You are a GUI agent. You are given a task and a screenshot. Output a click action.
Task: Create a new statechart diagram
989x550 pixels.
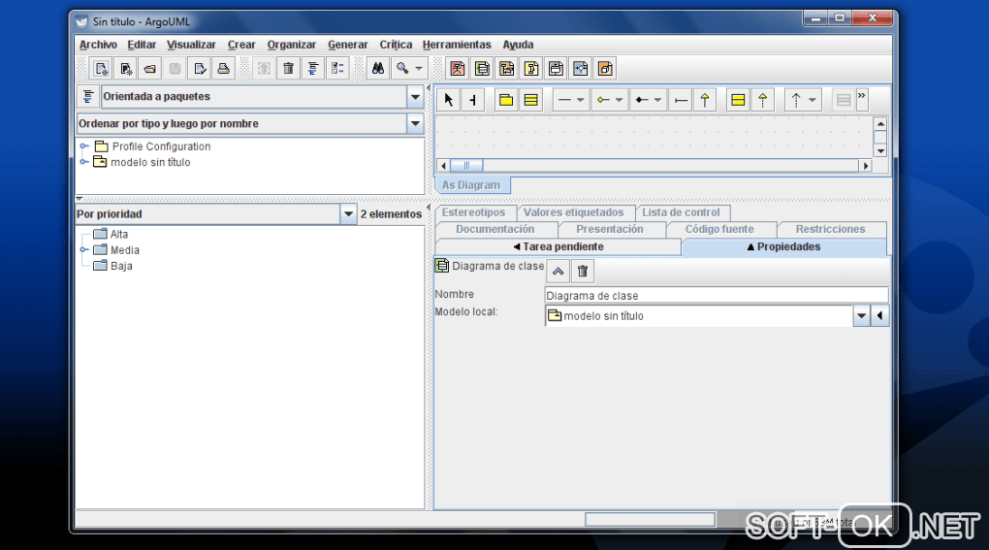pyautogui.click(x=556, y=69)
